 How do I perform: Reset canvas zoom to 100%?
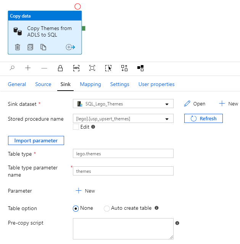click(76, 68)
